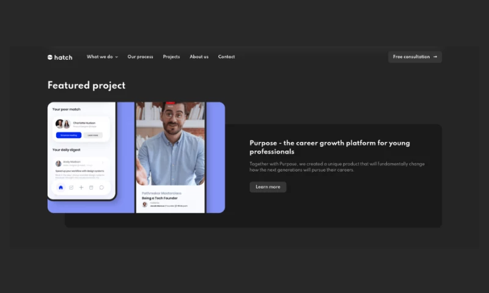Open the About us menu link
This screenshot has height=293, width=489.
pyautogui.click(x=199, y=57)
